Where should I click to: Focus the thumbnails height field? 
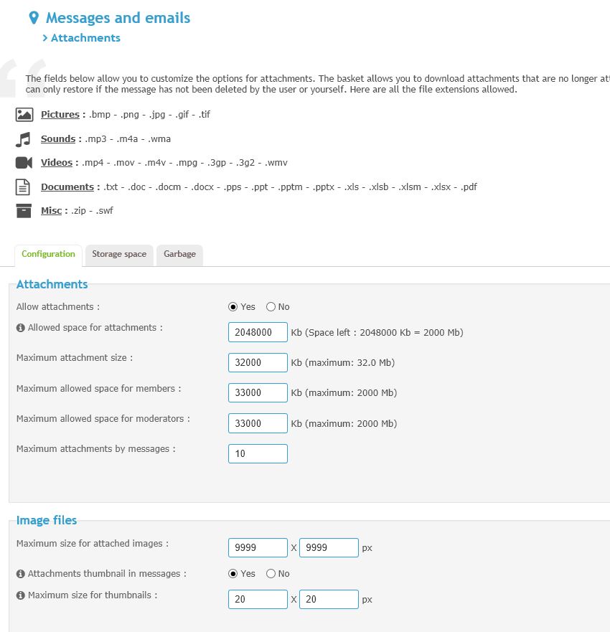[x=329, y=599]
